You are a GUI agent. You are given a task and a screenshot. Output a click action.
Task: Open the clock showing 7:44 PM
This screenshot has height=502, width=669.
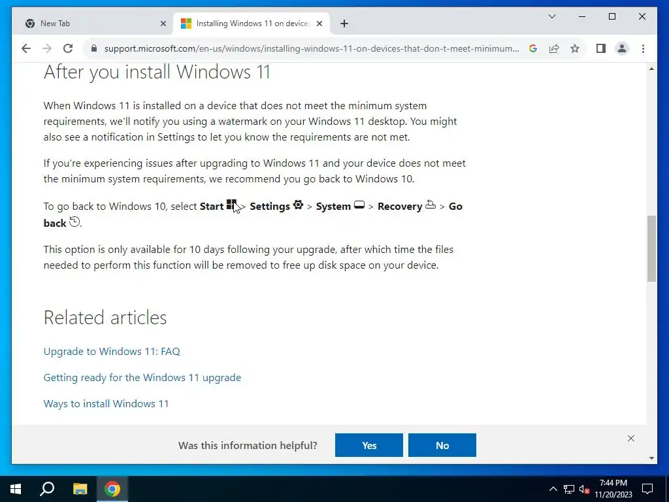[x=613, y=489]
